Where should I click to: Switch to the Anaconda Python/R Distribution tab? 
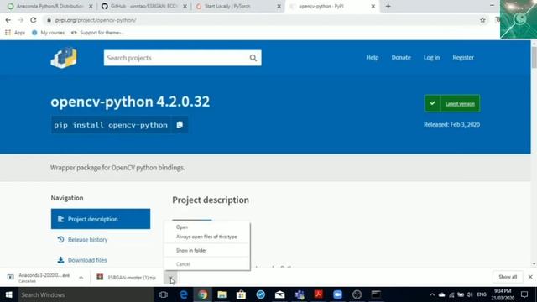[50, 6]
